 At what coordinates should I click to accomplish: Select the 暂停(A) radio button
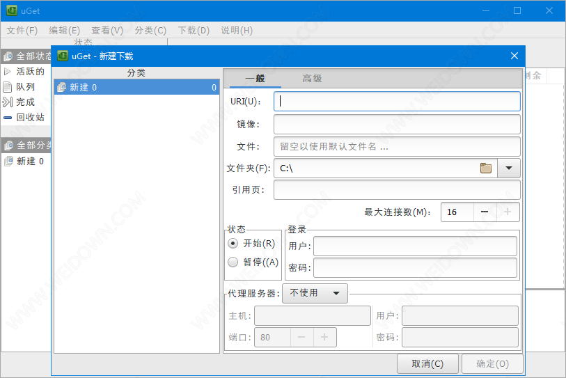(x=233, y=262)
